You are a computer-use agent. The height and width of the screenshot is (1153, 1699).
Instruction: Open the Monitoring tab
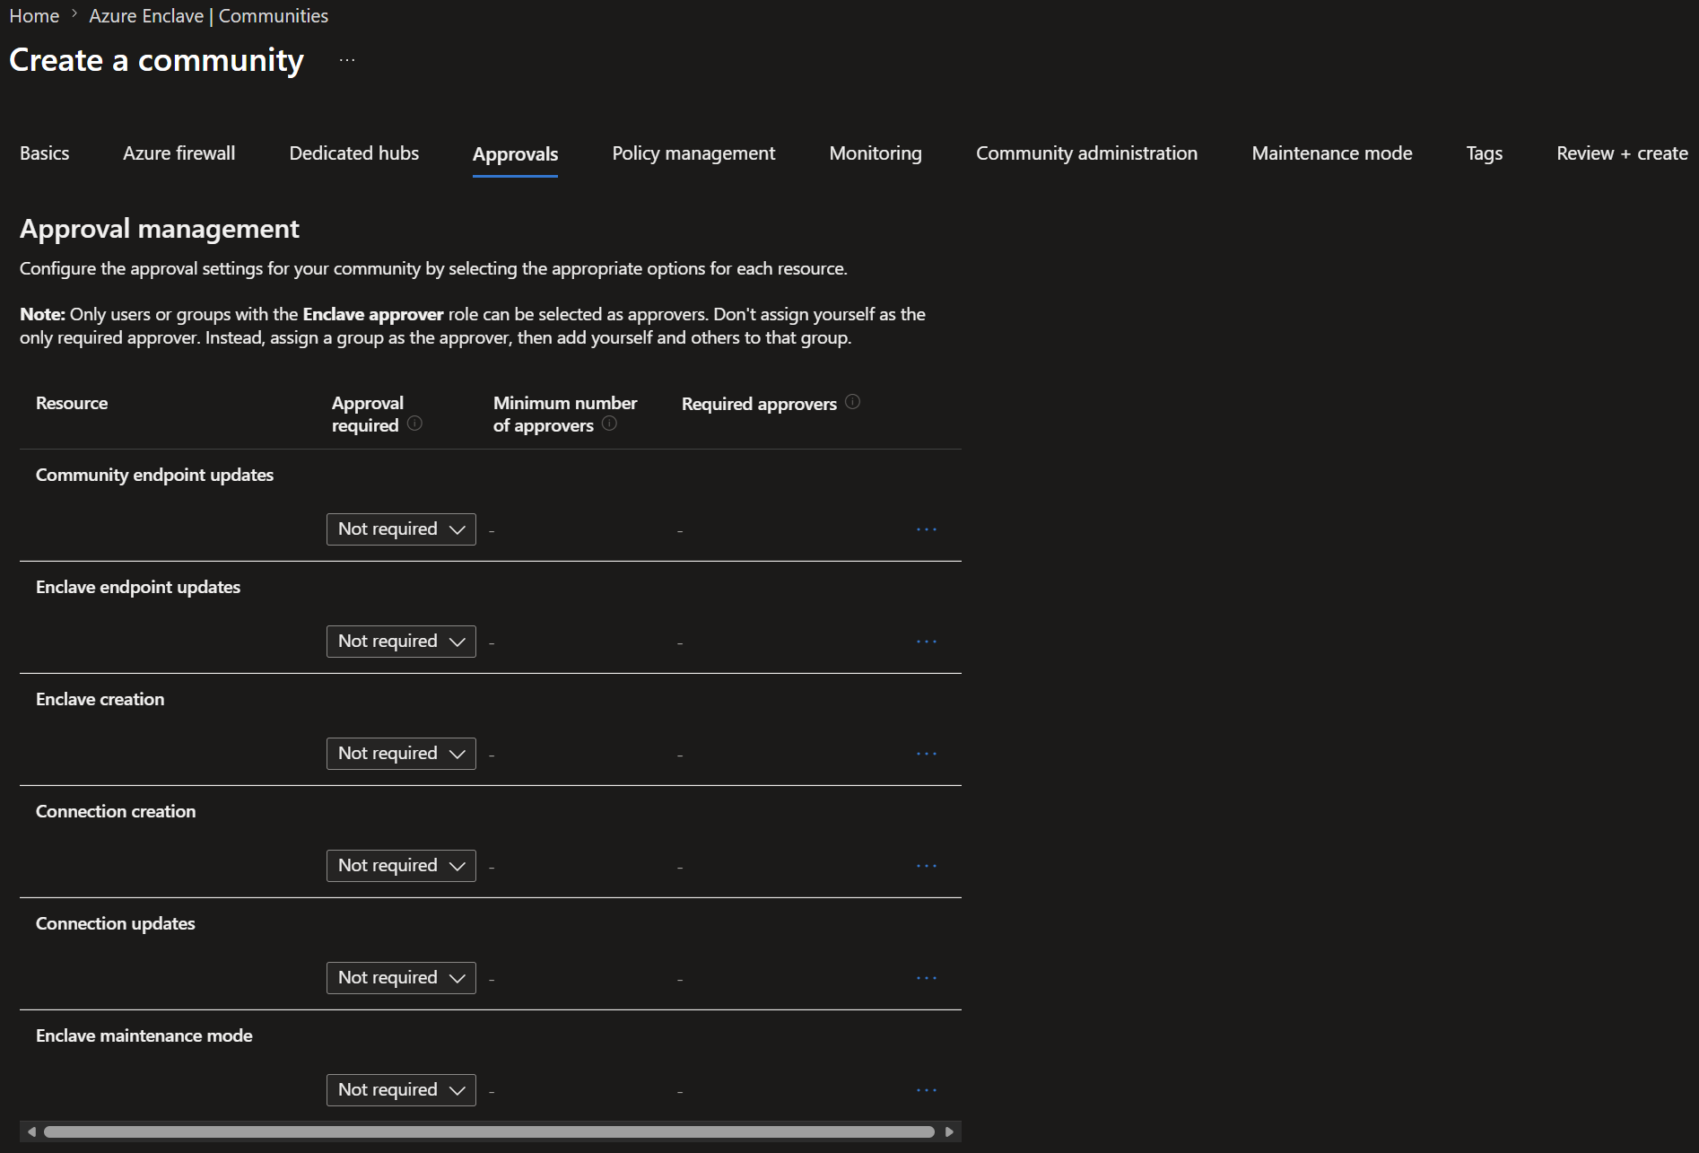point(876,153)
